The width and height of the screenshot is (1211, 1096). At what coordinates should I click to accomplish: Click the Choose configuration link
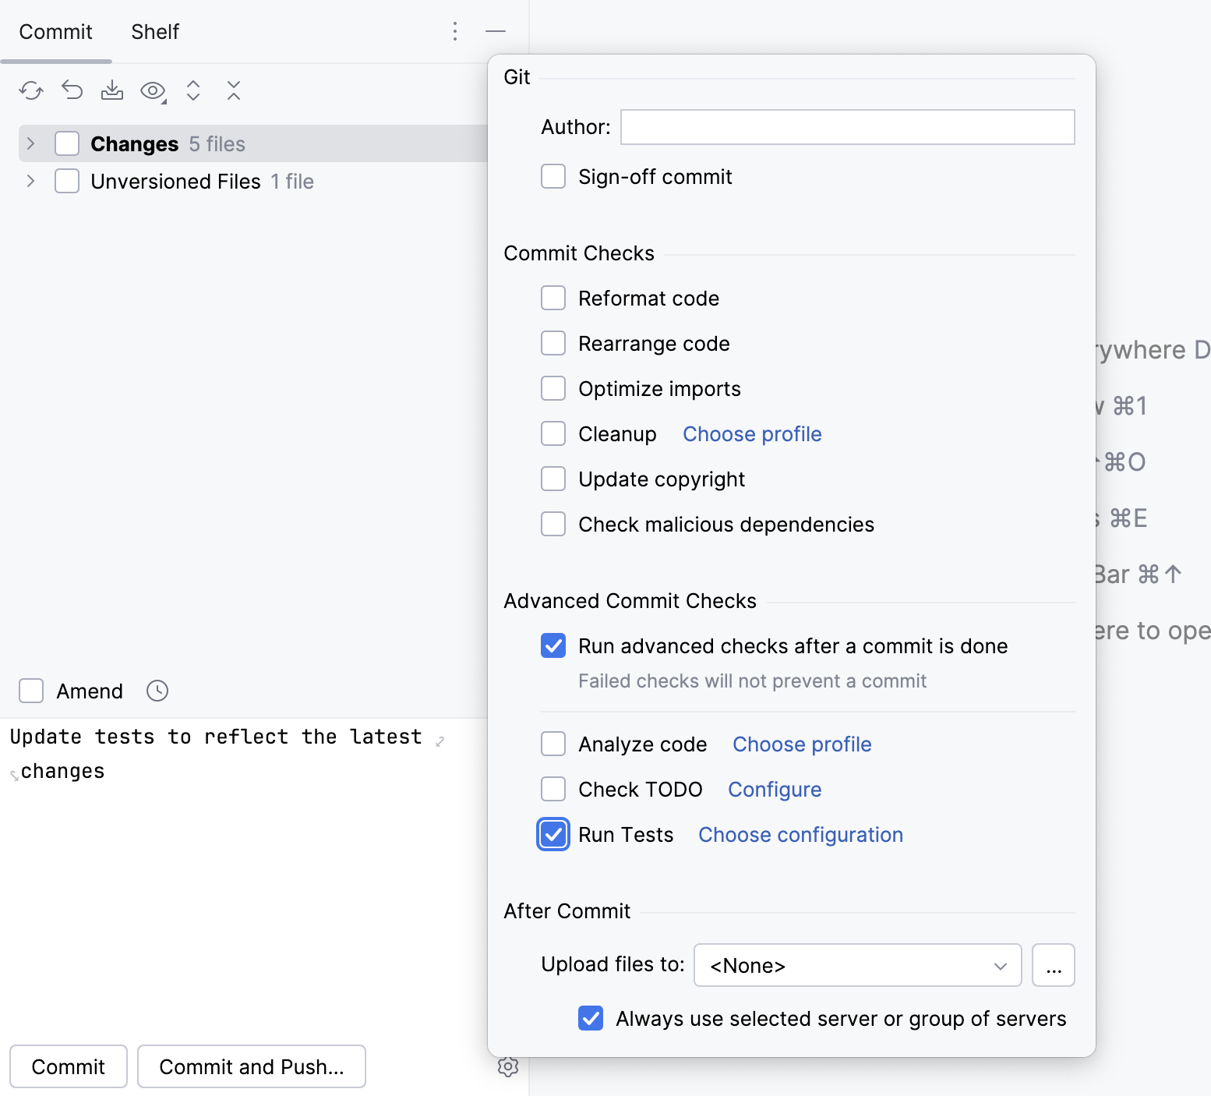pos(800,834)
